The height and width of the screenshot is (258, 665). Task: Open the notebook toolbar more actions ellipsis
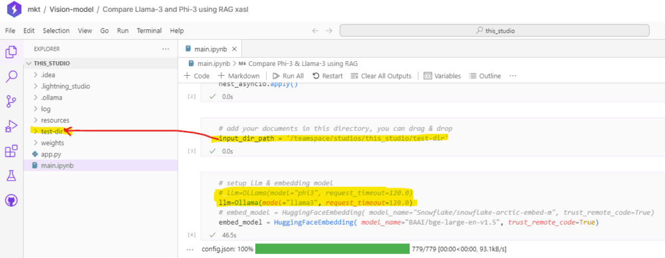tap(513, 76)
